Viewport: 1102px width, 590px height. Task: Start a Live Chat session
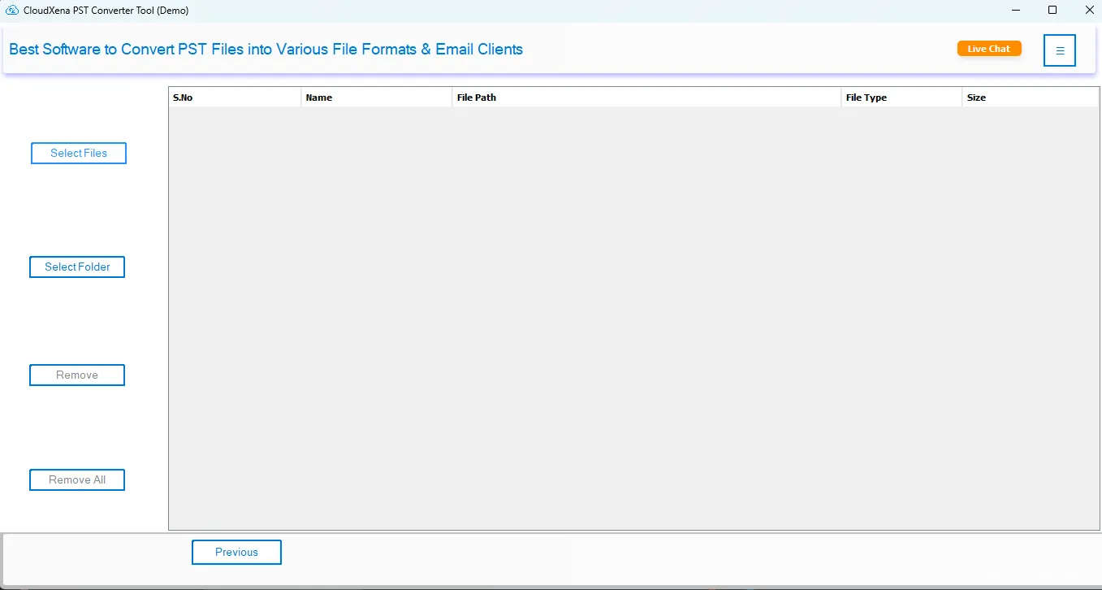click(988, 49)
